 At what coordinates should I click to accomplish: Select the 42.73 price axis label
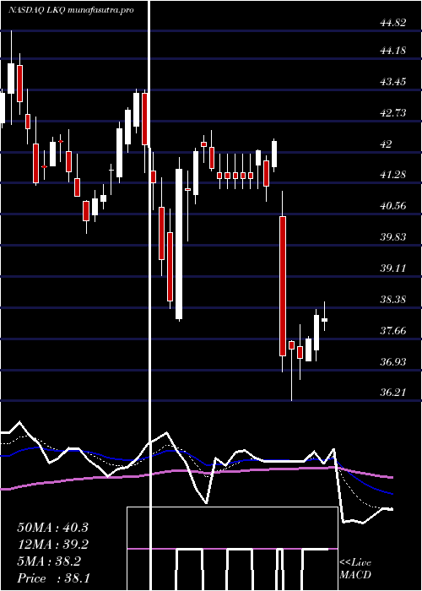[x=393, y=112]
